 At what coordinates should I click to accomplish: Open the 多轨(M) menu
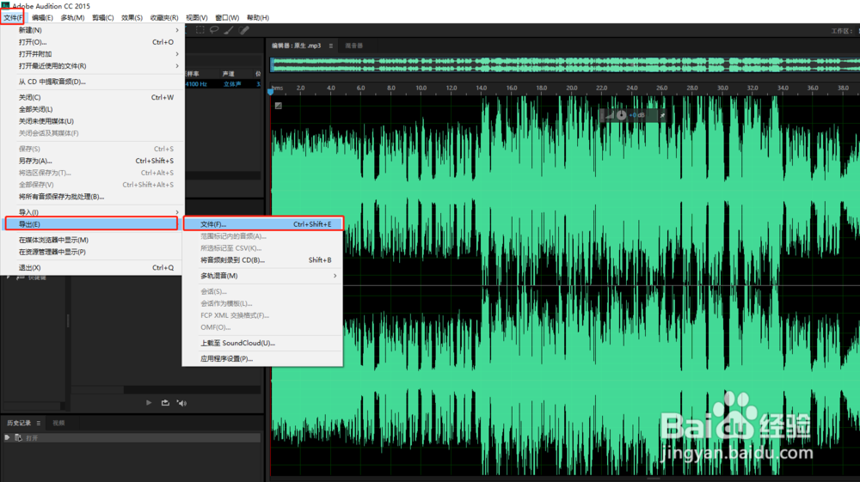(x=72, y=17)
